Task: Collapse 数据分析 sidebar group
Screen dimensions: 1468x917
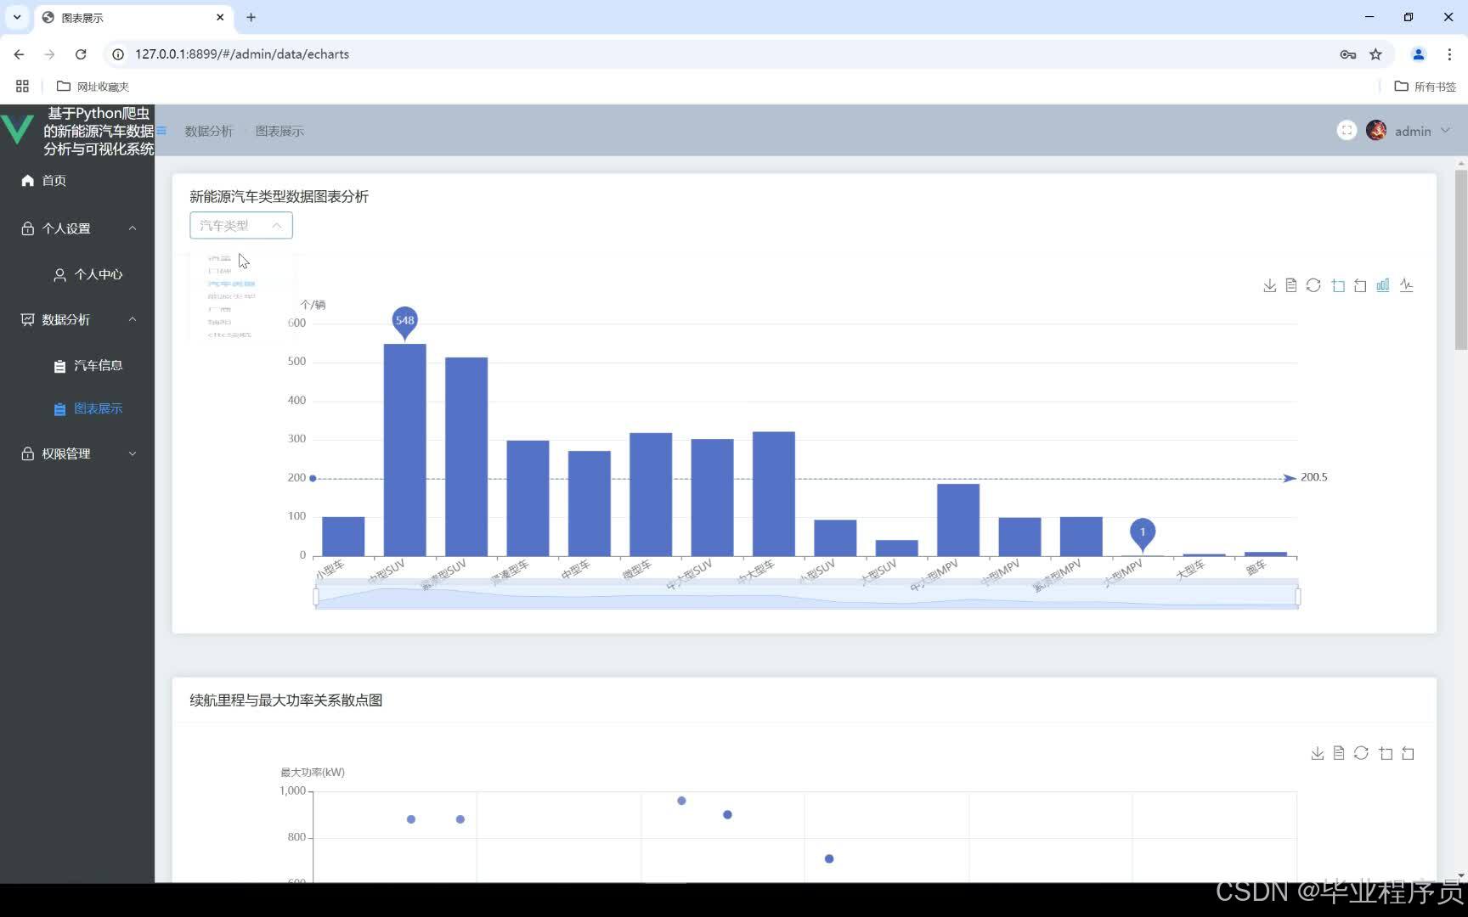Action: coord(133,319)
